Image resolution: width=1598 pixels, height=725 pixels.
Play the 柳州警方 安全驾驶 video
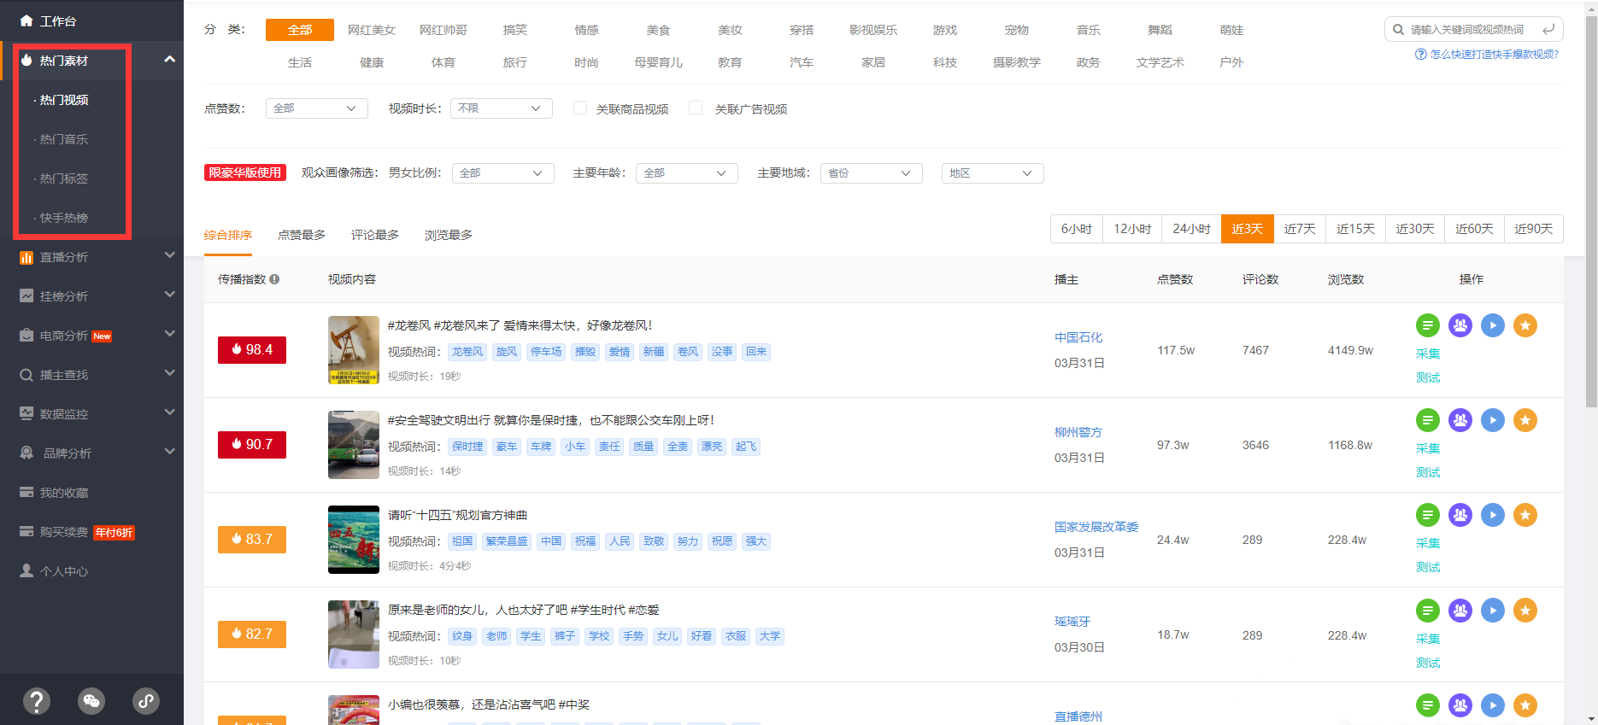point(1493,420)
